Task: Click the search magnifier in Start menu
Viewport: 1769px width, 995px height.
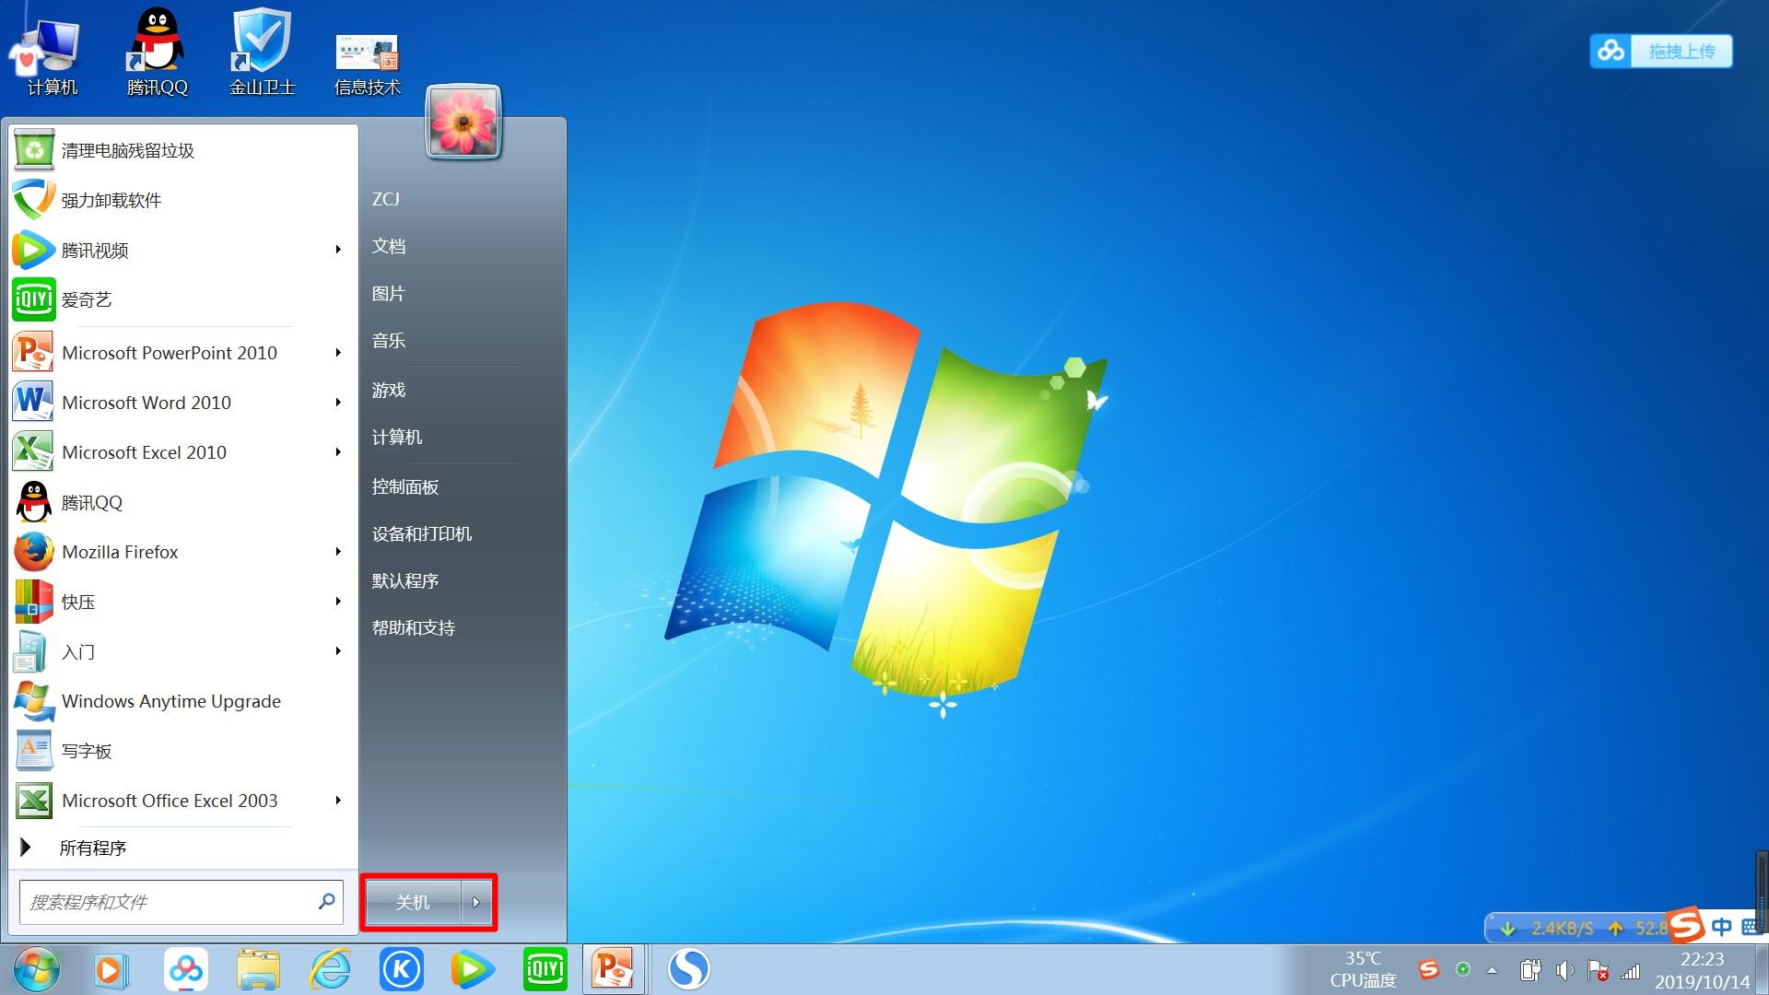Action: (326, 901)
